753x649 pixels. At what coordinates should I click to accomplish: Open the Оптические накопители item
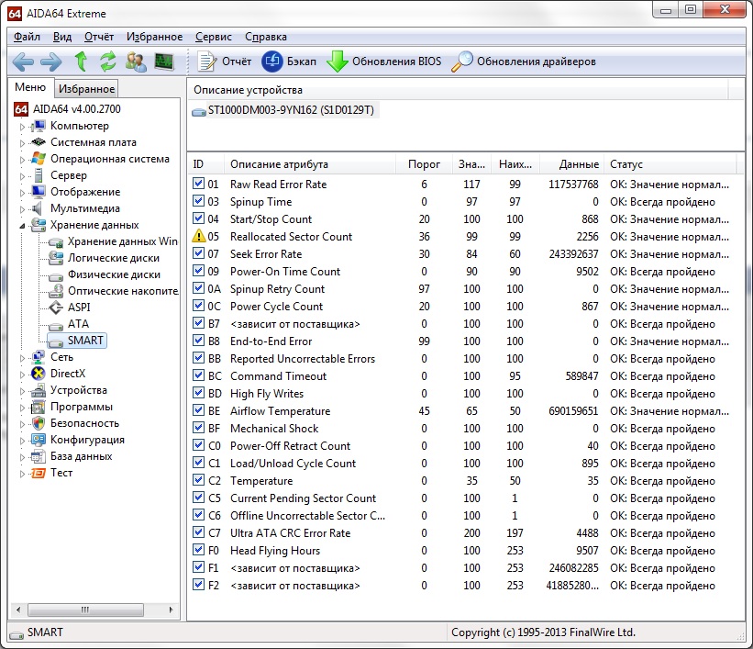point(114,291)
